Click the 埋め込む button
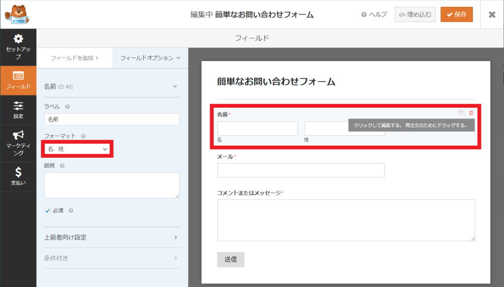Viewport: 504px width, 287px height. 415,14
